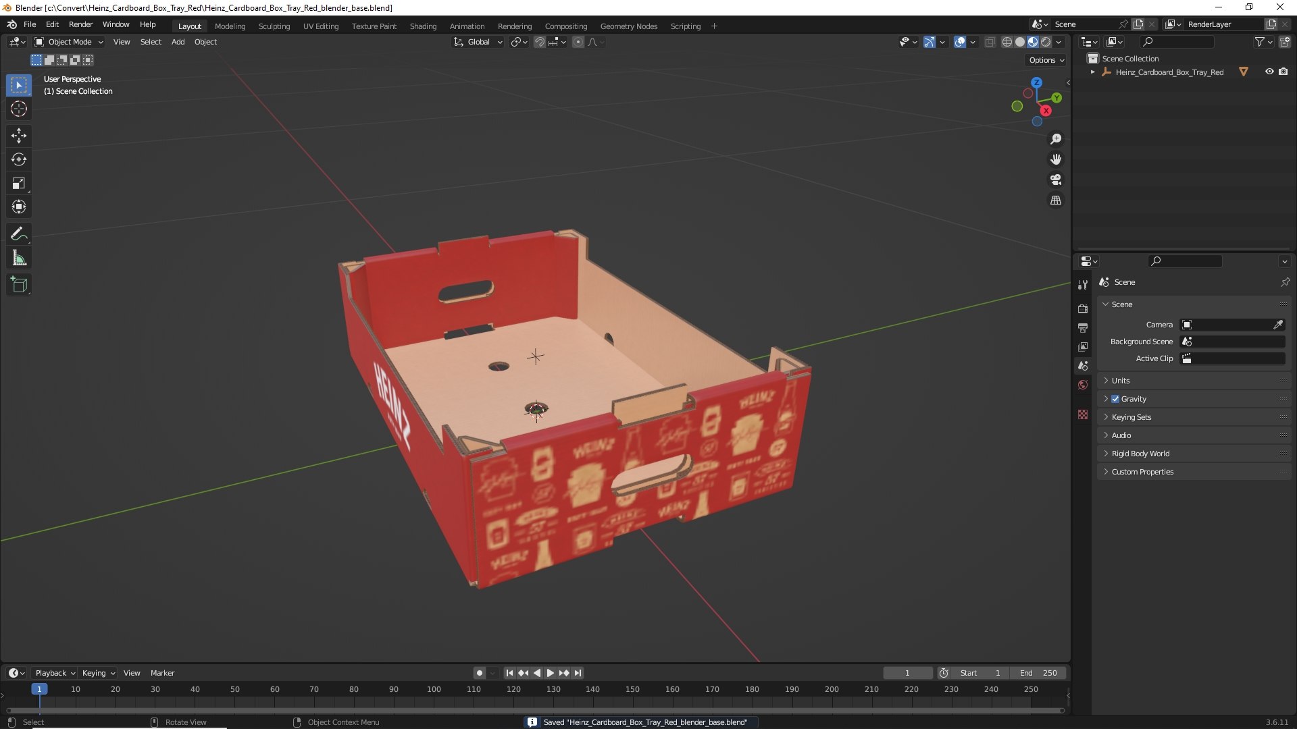Viewport: 1297px width, 729px height.
Task: Toggle proportional editing
Action: point(578,42)
